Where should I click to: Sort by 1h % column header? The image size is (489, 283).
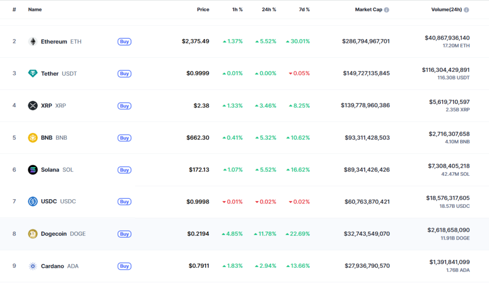click(x=237, y=10)
